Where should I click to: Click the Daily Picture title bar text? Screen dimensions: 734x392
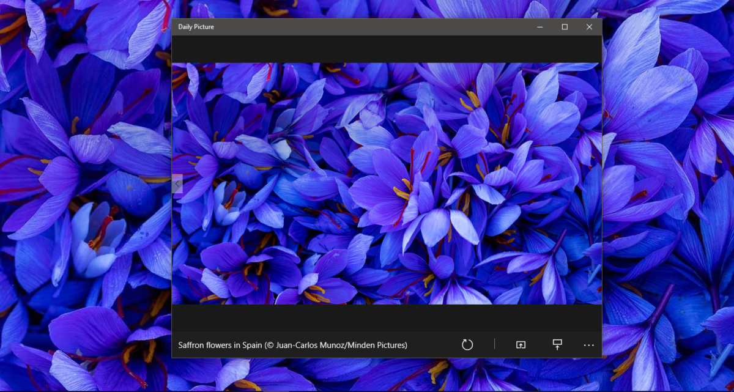tap(195, 27)
